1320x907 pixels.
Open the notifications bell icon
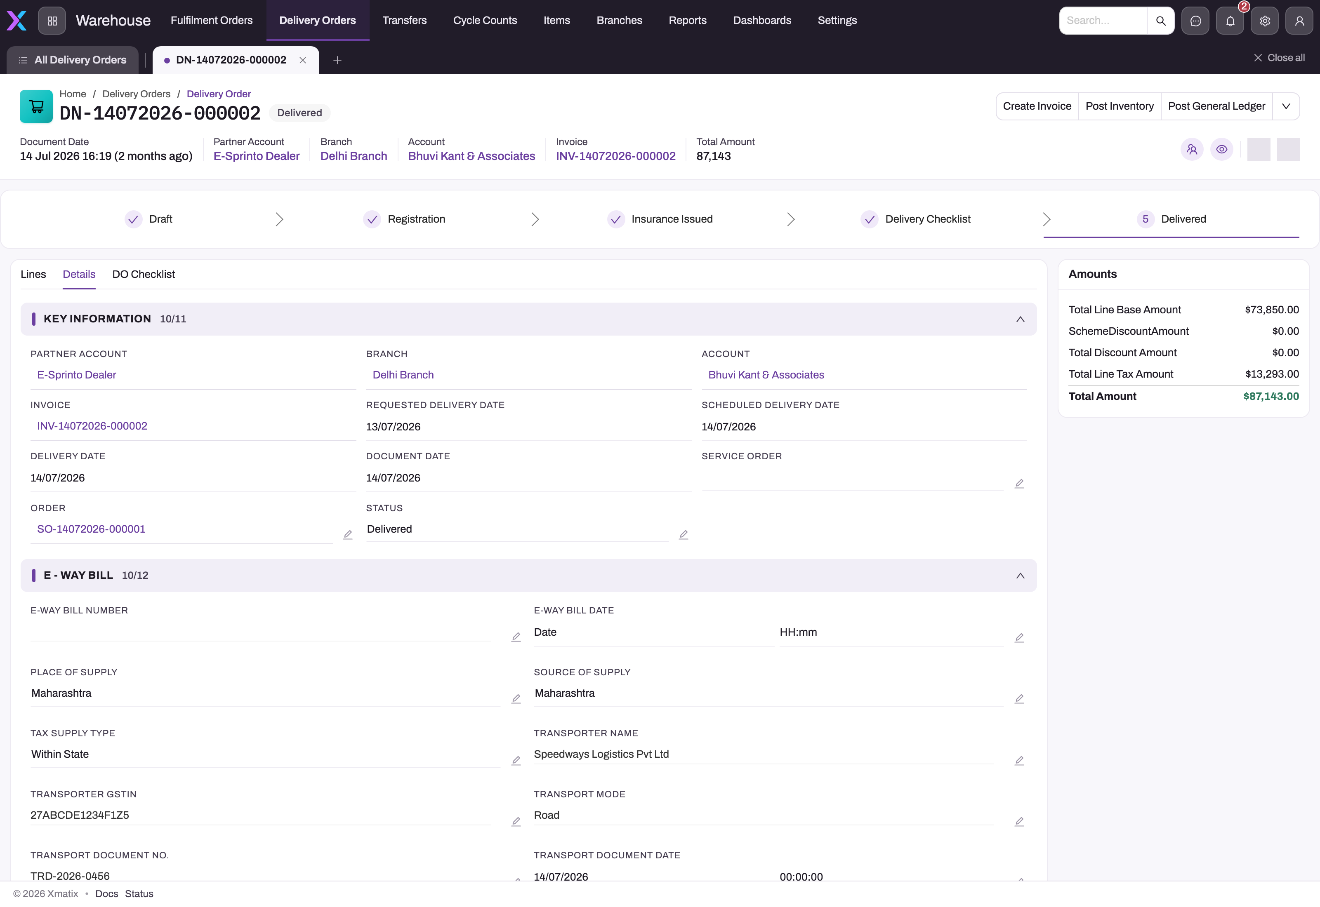pyautogui.click(x=1230, y=21)
